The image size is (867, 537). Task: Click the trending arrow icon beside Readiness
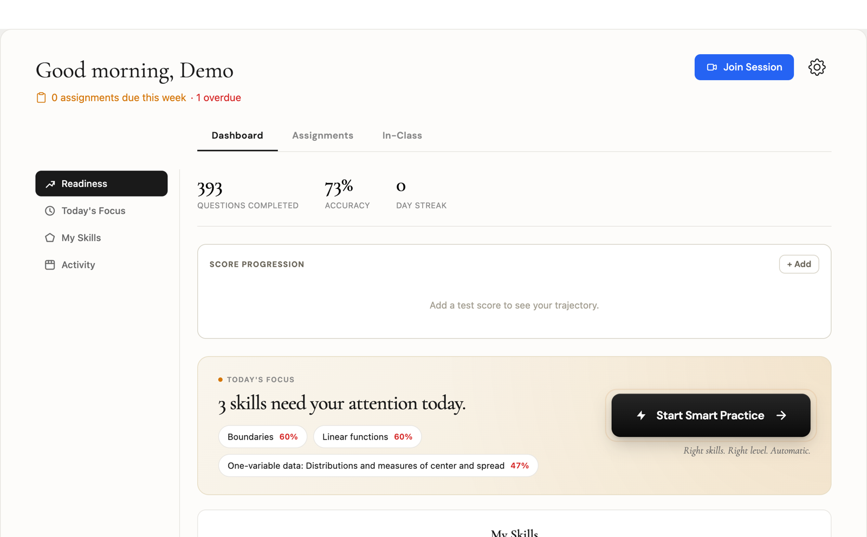pos(50,184)
